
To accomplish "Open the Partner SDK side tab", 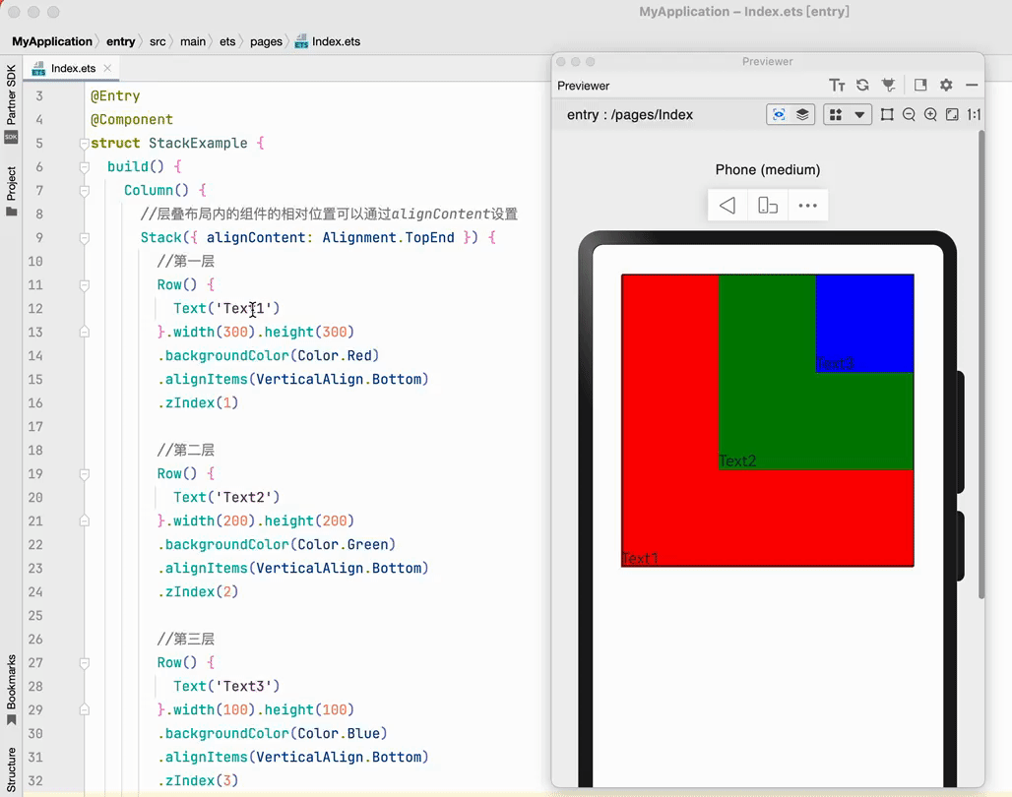I will 11,102.
